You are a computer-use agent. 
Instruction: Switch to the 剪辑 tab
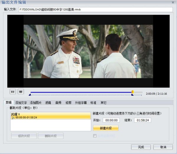(9, 103)
